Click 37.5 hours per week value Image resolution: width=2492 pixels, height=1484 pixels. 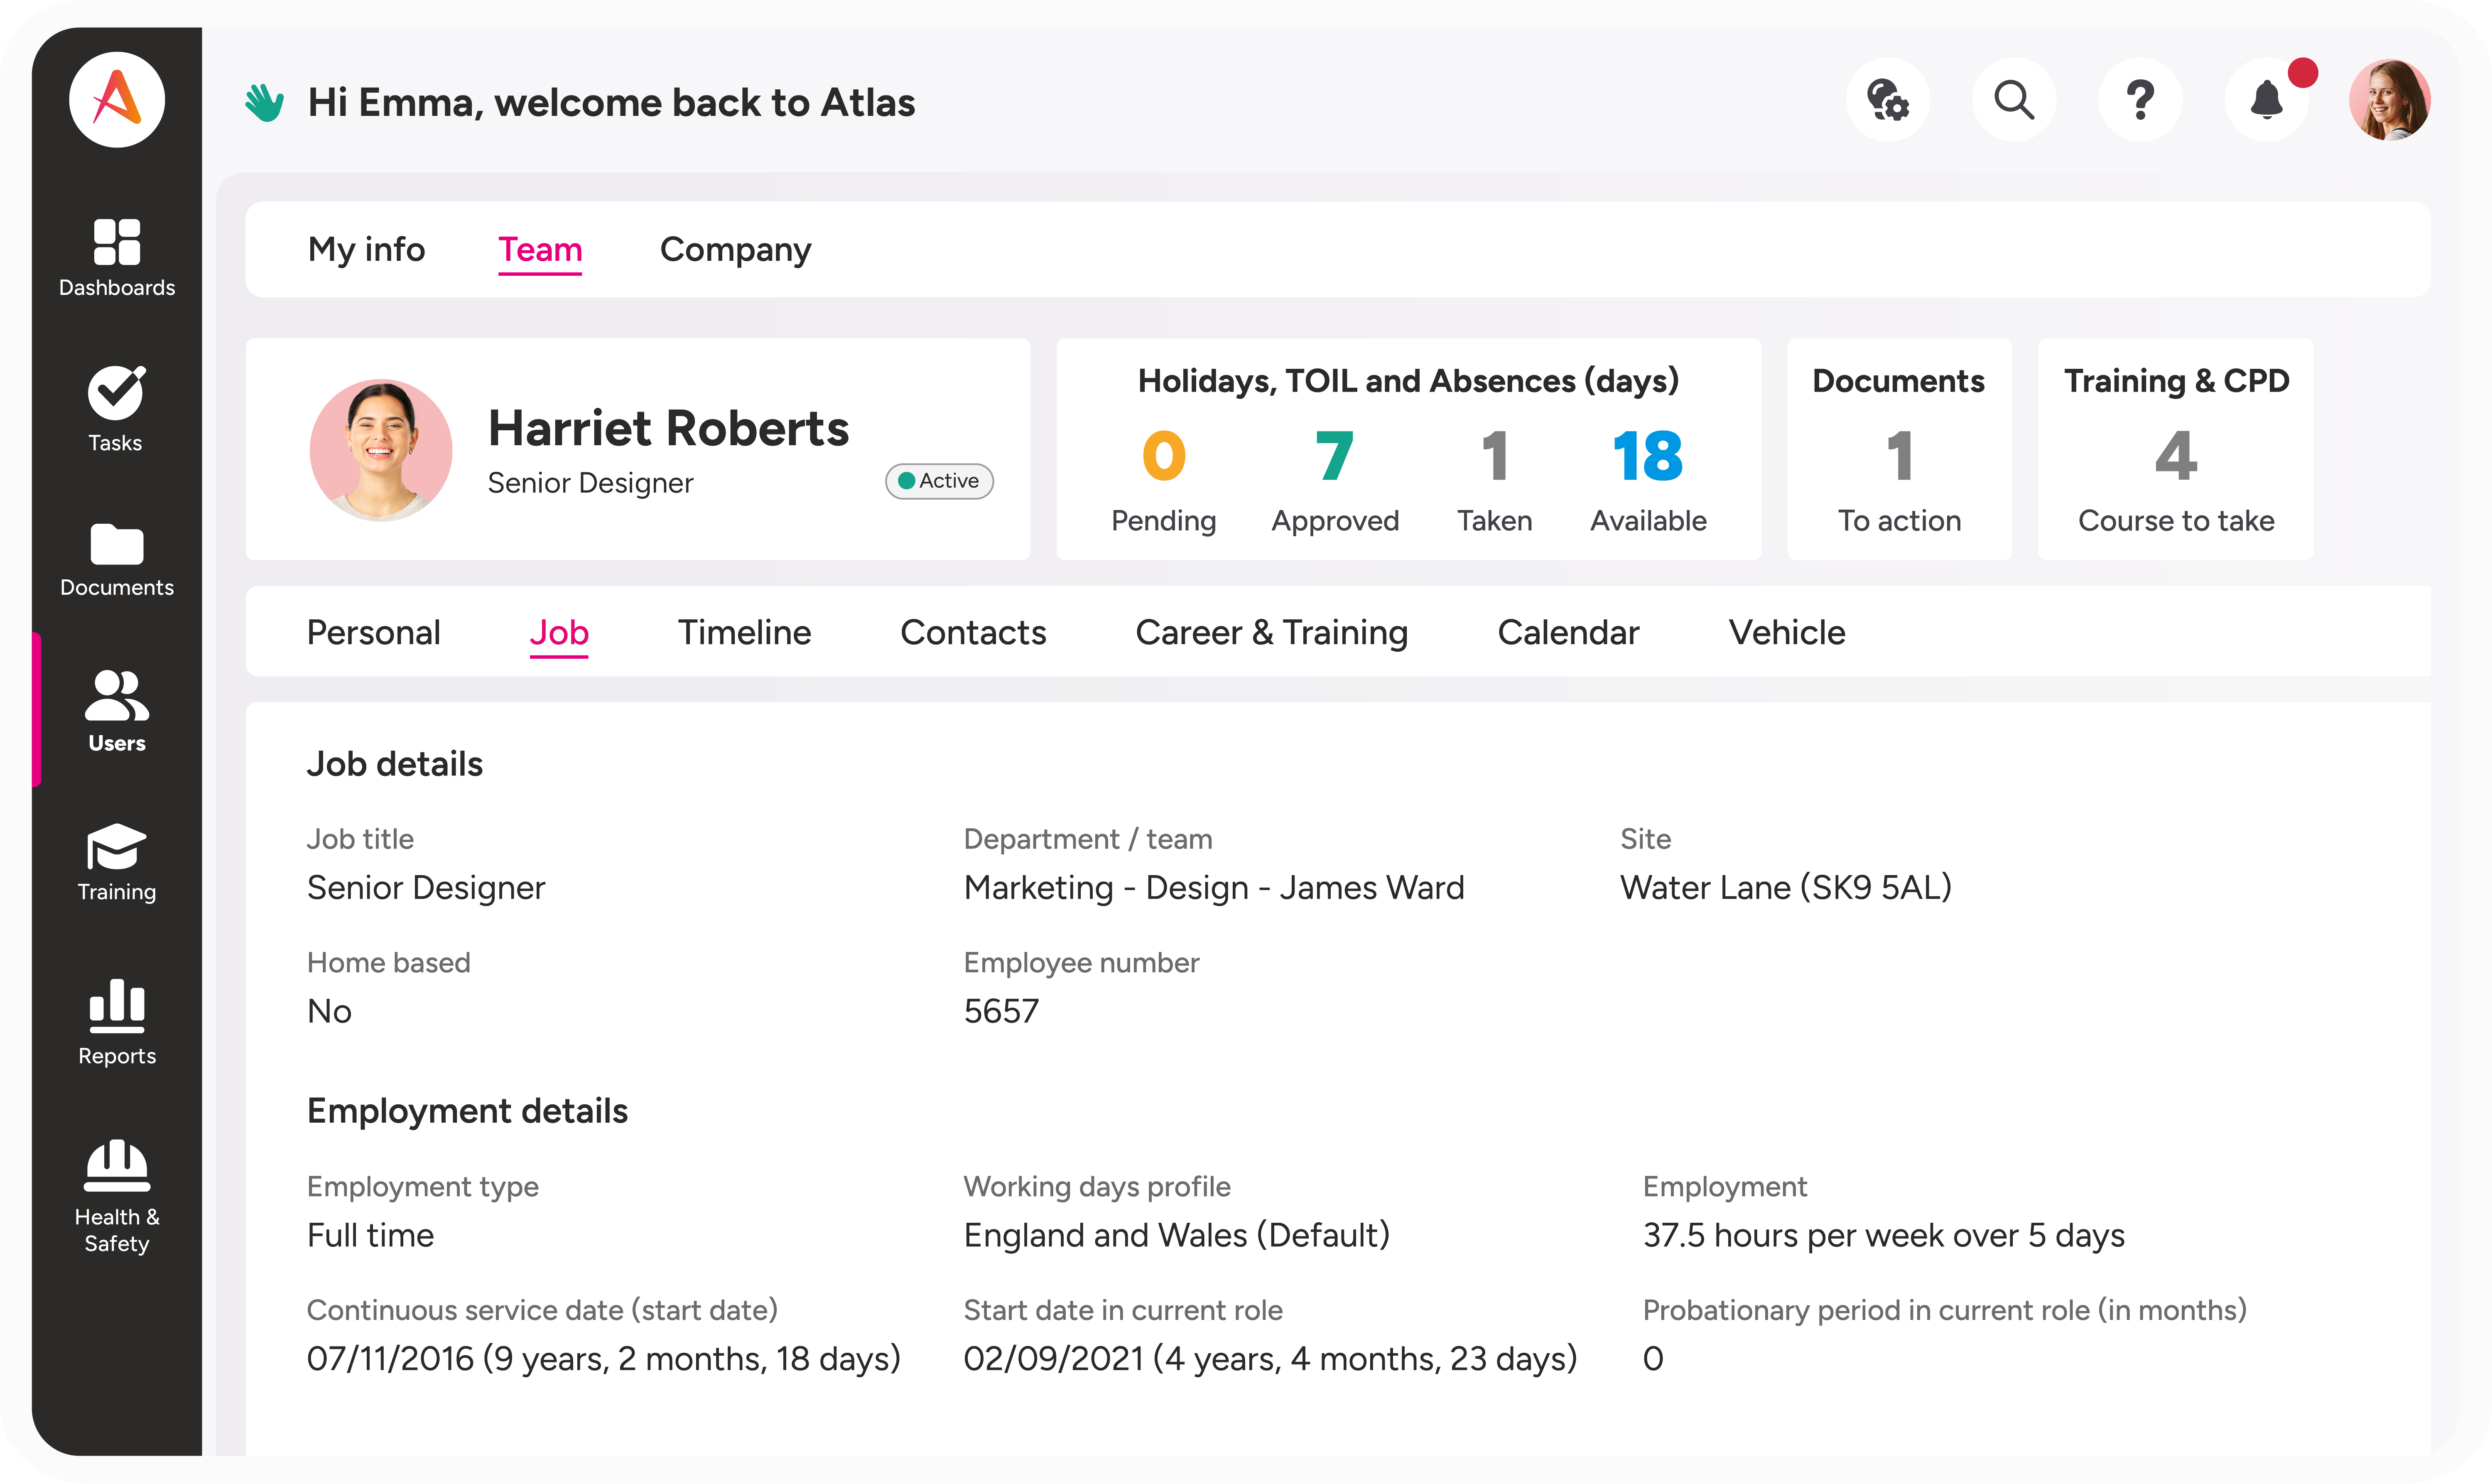(x=1884, y=1235)
